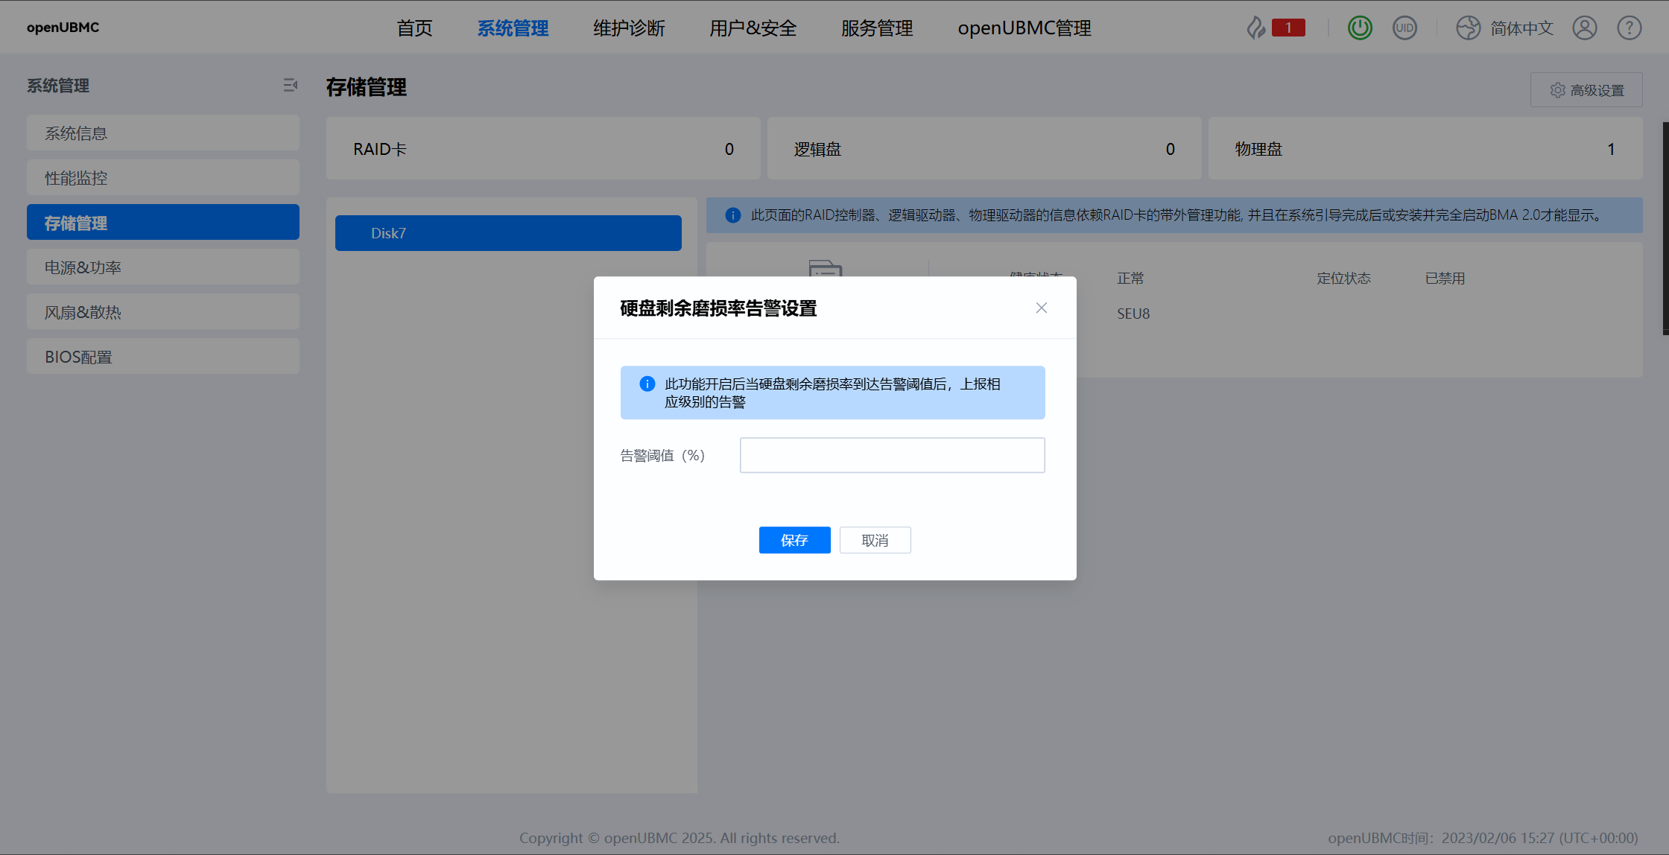Open the user account icon
Image resolution: width=1669 pixels, height=855 pixels.
[x=1584, y=28]
